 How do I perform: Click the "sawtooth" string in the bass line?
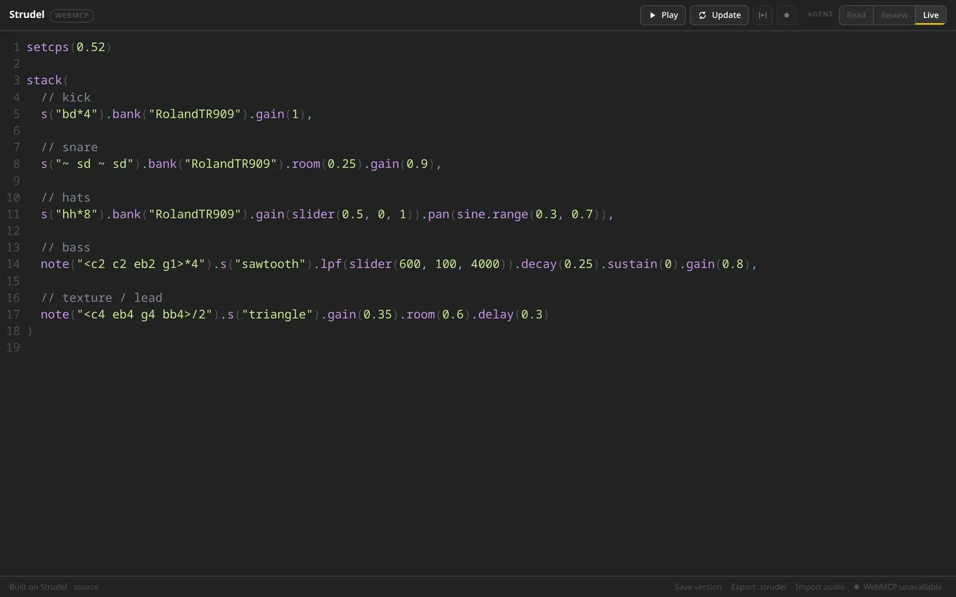(270, 264)
